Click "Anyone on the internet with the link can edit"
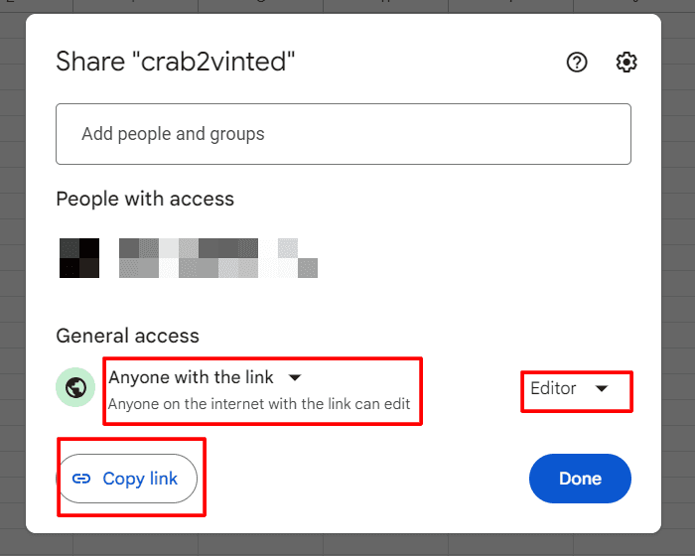This screenshot has width=695, height=556. 259,404
